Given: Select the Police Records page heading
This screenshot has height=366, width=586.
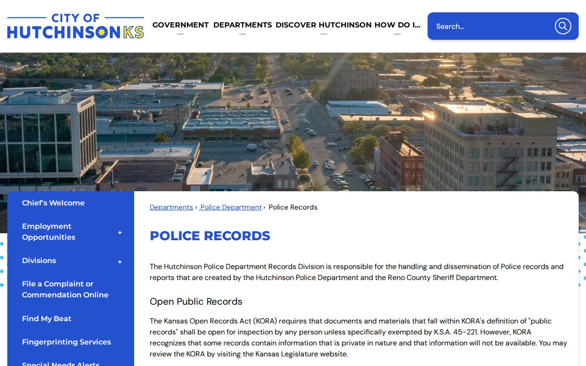Looking at the screenshot, I should [x=210, y=236].
